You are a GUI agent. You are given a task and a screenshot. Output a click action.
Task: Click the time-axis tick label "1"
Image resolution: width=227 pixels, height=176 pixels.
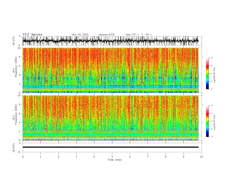[40, 157]
